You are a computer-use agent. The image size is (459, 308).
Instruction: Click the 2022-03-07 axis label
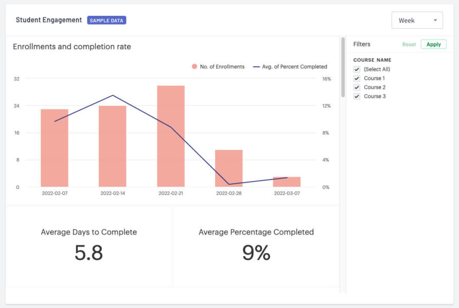point(288,193)
